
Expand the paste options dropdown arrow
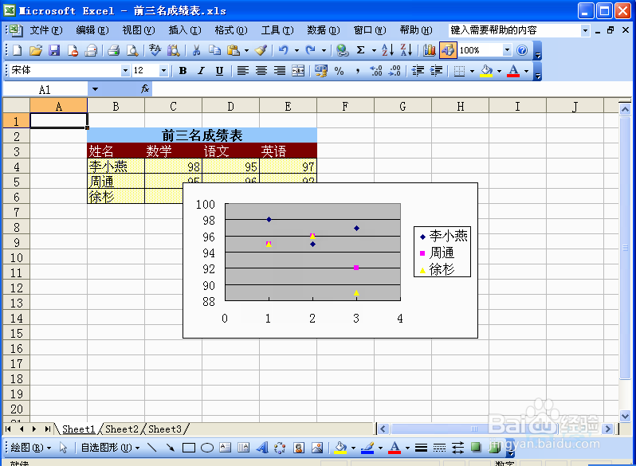[x=246, y=50]
